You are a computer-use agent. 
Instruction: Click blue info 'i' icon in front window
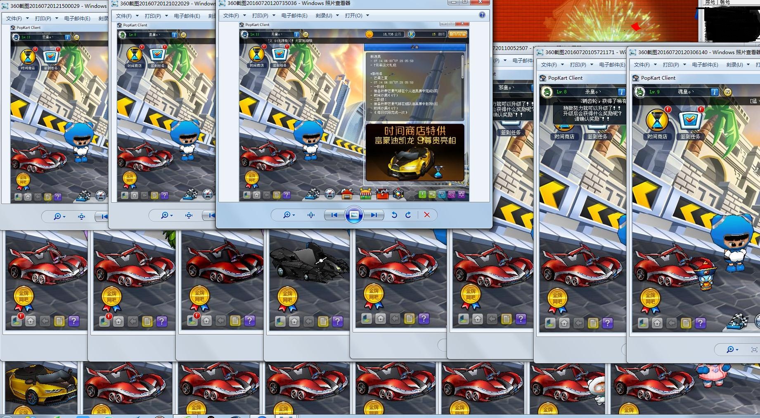(296, 34)
